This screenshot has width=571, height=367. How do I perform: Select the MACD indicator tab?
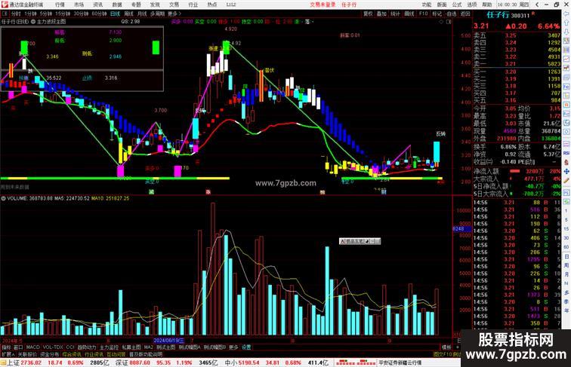32,347
